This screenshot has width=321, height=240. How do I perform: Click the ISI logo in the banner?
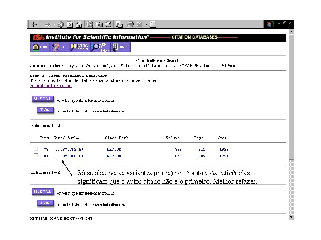pyautogui.click(x=38, y=37)
